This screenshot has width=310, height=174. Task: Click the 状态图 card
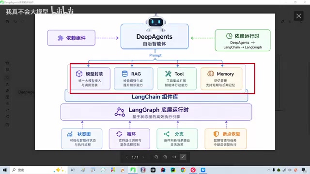coord(82,139)
